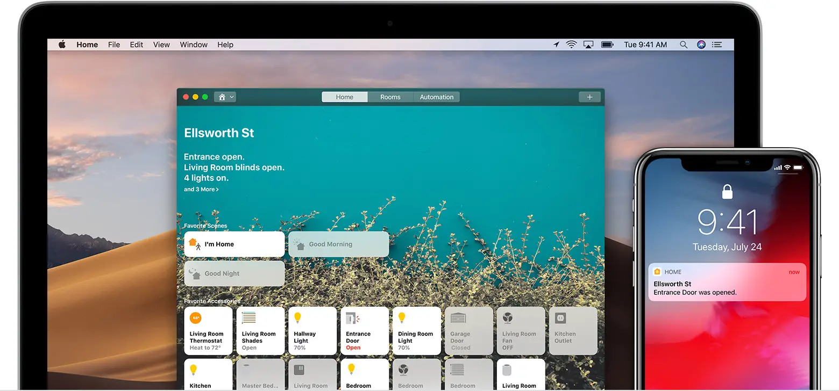
Task: Click the Living Room Fan icon
Action: click(508, 318)
